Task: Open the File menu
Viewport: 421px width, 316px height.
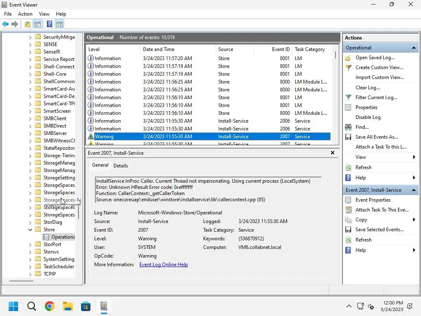Action: (8, 14)
